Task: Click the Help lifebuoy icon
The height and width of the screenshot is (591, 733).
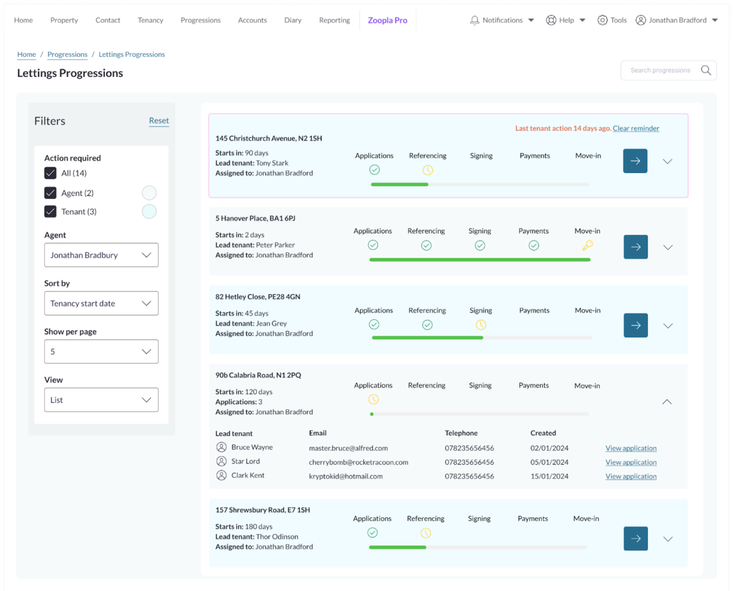Action: (x=551, y=20)
